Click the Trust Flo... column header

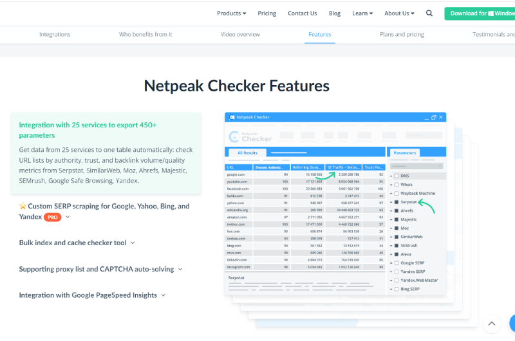coord(374,167)
